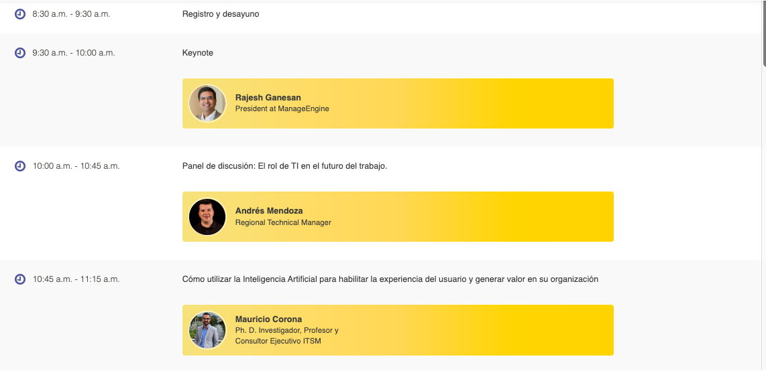This screenshot has height=373, width=766.
Task: Click the Regional Technical Manager subtitle
Action: tap(283, 222)
